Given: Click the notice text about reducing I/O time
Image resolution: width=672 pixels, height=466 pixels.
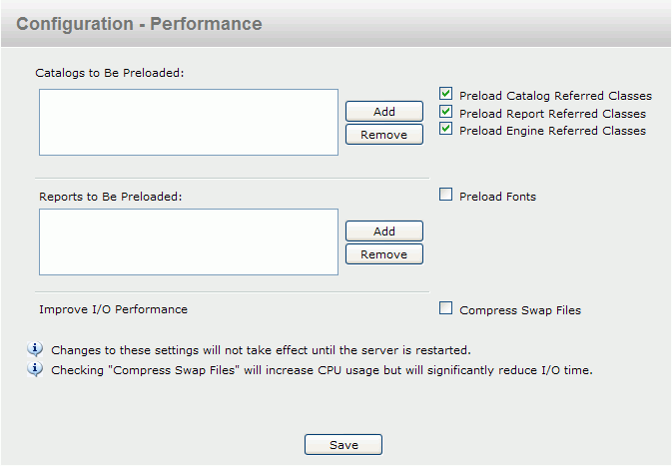Looking at the screenshot, I should point(322,370).
